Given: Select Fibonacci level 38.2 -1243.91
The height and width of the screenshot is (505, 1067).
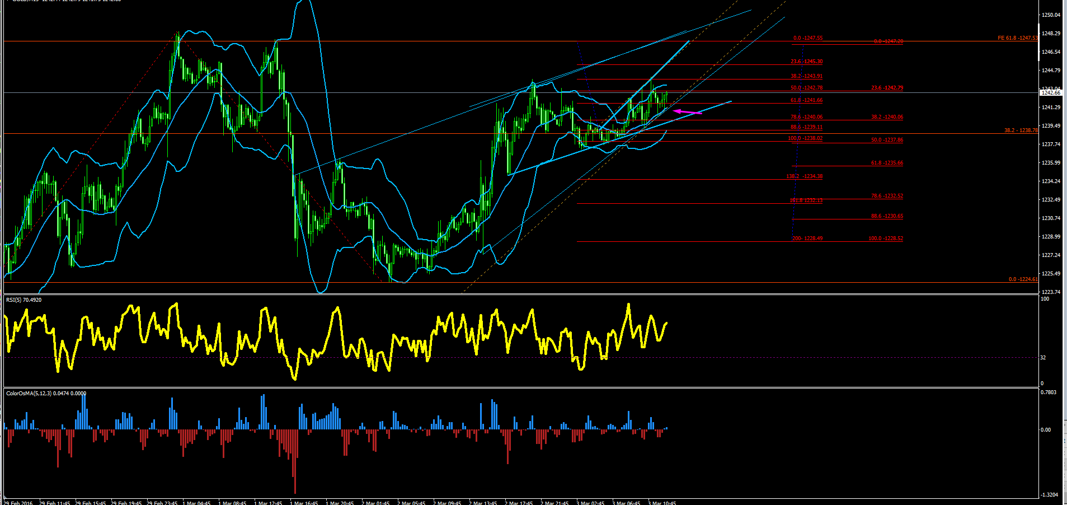Looking at the screenshot, I should [806, 76].
